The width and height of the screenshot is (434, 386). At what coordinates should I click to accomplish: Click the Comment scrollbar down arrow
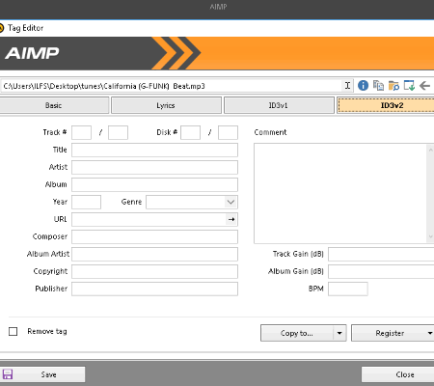[x=430, y=237]
